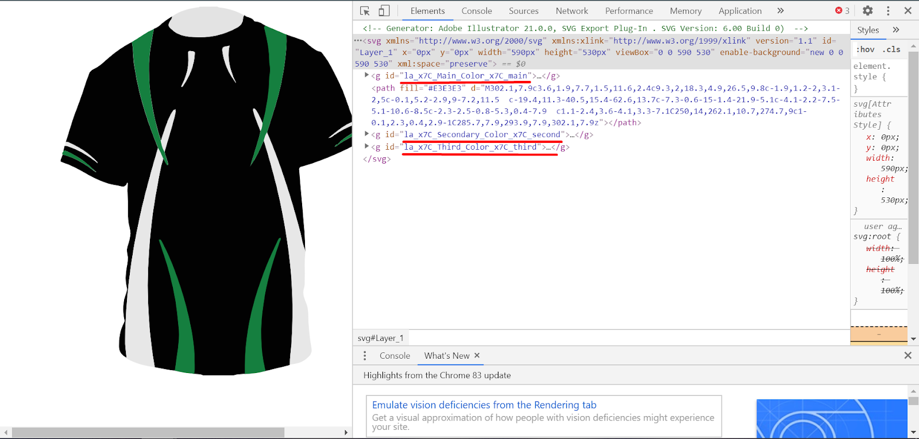Expand the Secondary_Color group node
The image size is (919, 439).
(x=366, y=134)
